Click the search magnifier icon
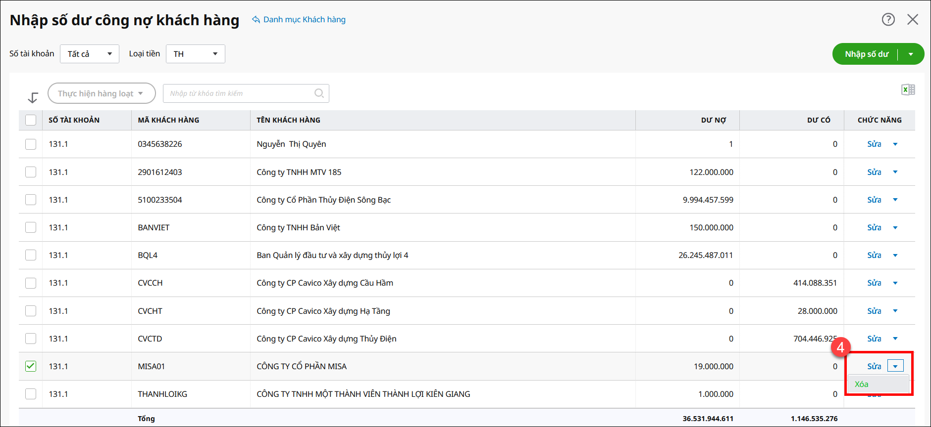This screenshot has width=931, height=427. 319,93
